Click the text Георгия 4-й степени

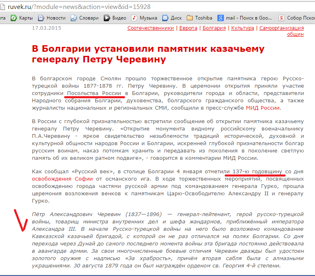[252, 266]
